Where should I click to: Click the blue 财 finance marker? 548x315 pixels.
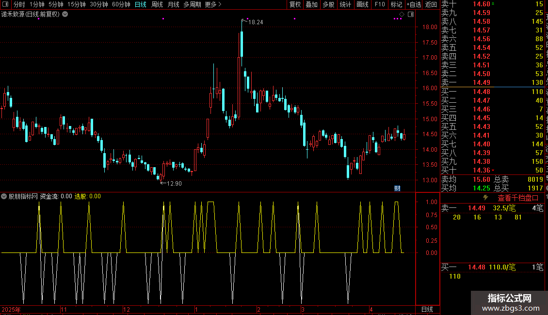pyautogui.click(x=397, y=188)
